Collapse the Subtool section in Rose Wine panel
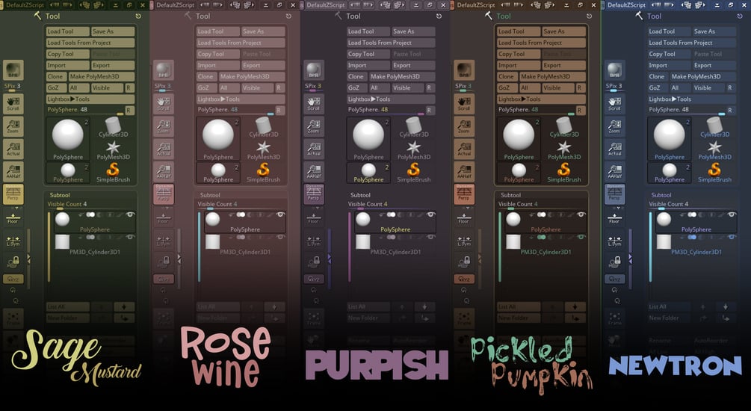The height and width of the screenshot is (411, 751). click(210, 195)
